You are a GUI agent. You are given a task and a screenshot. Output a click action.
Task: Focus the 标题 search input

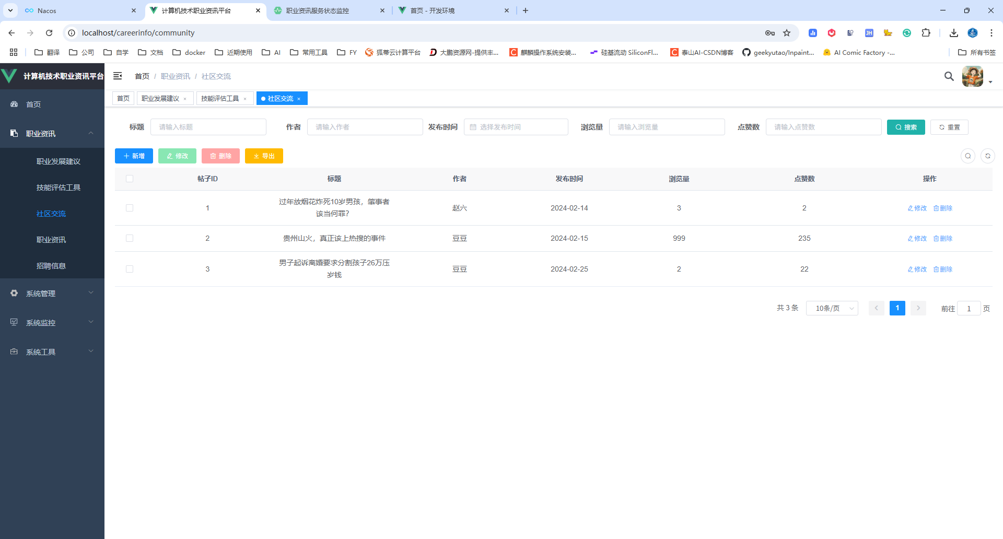[208, 127]
